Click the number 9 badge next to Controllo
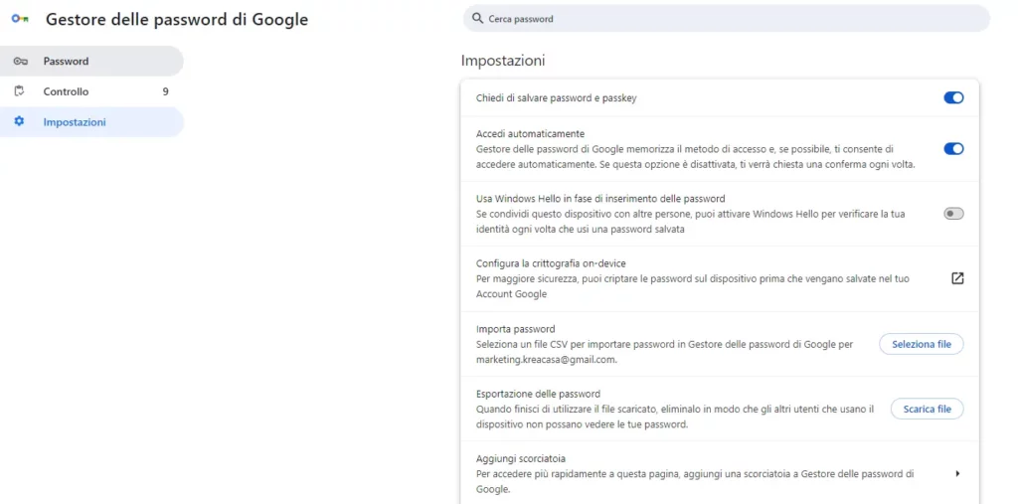1018x504 pixels. click(166, 91)
